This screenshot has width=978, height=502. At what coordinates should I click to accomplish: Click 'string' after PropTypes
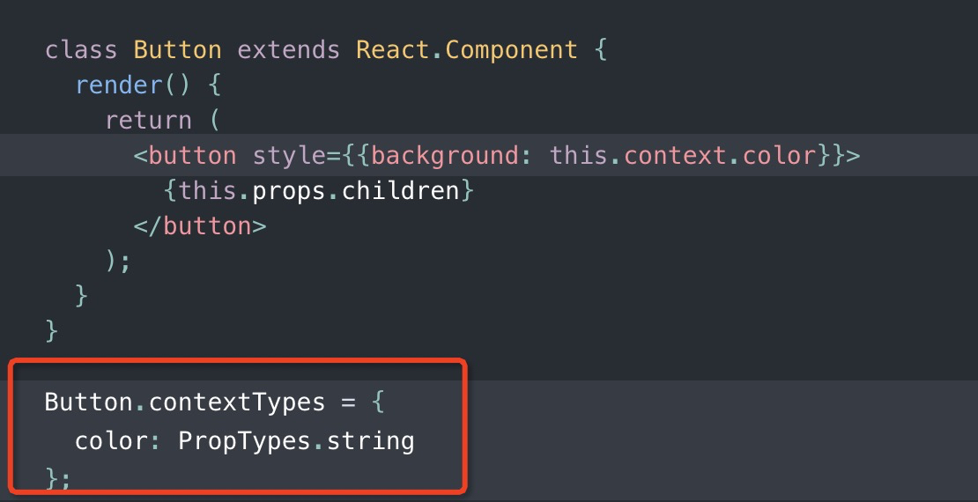pos(370,439)
